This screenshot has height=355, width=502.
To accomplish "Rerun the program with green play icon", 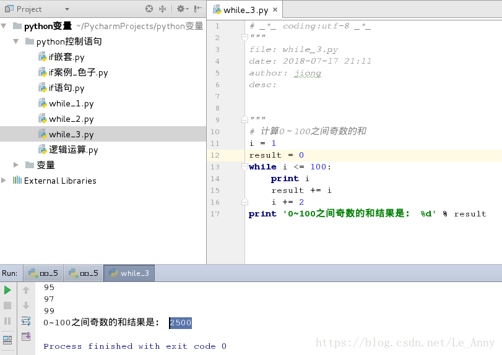I will pyautogui.click(x=7, y=290).
